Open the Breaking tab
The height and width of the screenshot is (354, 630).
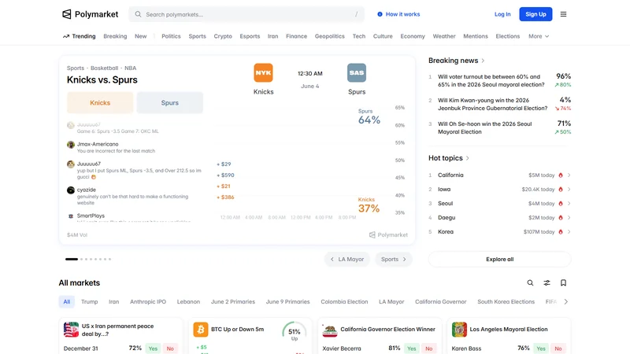tap(115, 36)
